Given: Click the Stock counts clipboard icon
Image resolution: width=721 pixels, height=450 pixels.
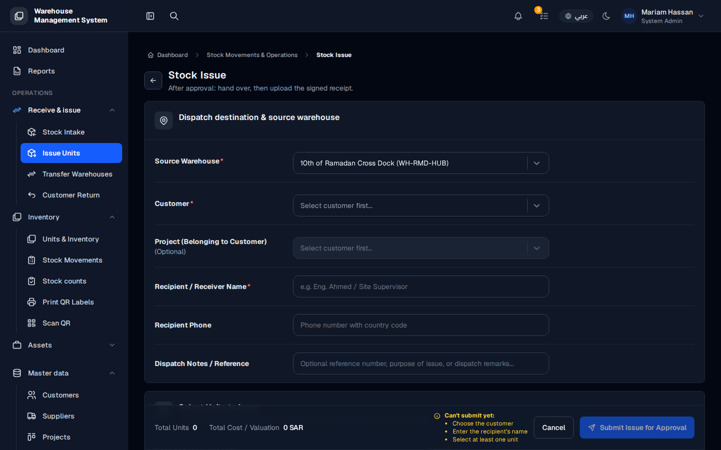Looking at the screenshot, I should tap(32, 281).
